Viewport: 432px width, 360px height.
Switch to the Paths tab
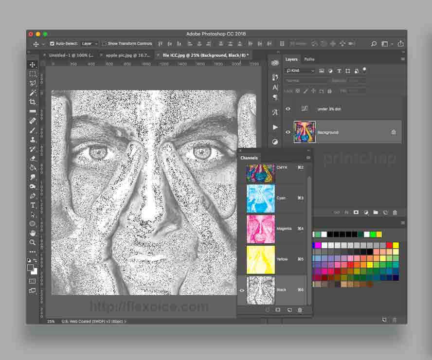[309, 59]
